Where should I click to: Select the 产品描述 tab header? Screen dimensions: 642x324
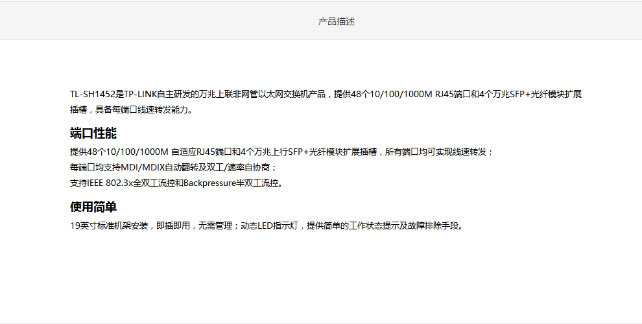click(336, 21)
